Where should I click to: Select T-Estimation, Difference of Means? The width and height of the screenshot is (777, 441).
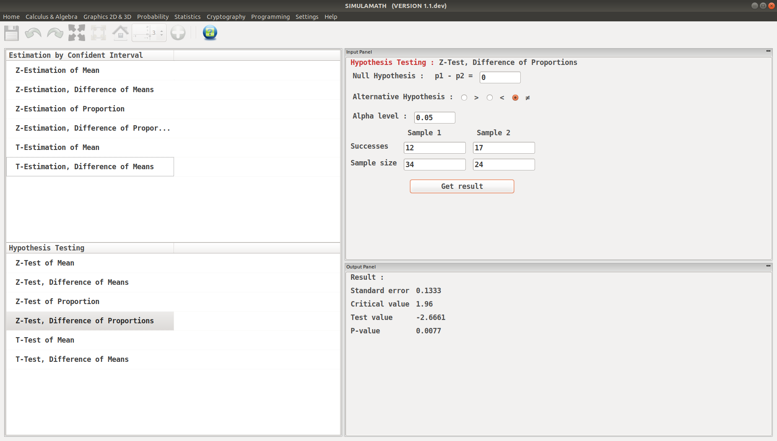pos(90,167)
